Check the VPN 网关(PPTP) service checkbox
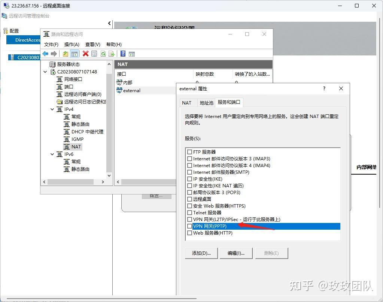This screenshot has height=302, width=383. point(190,226)
